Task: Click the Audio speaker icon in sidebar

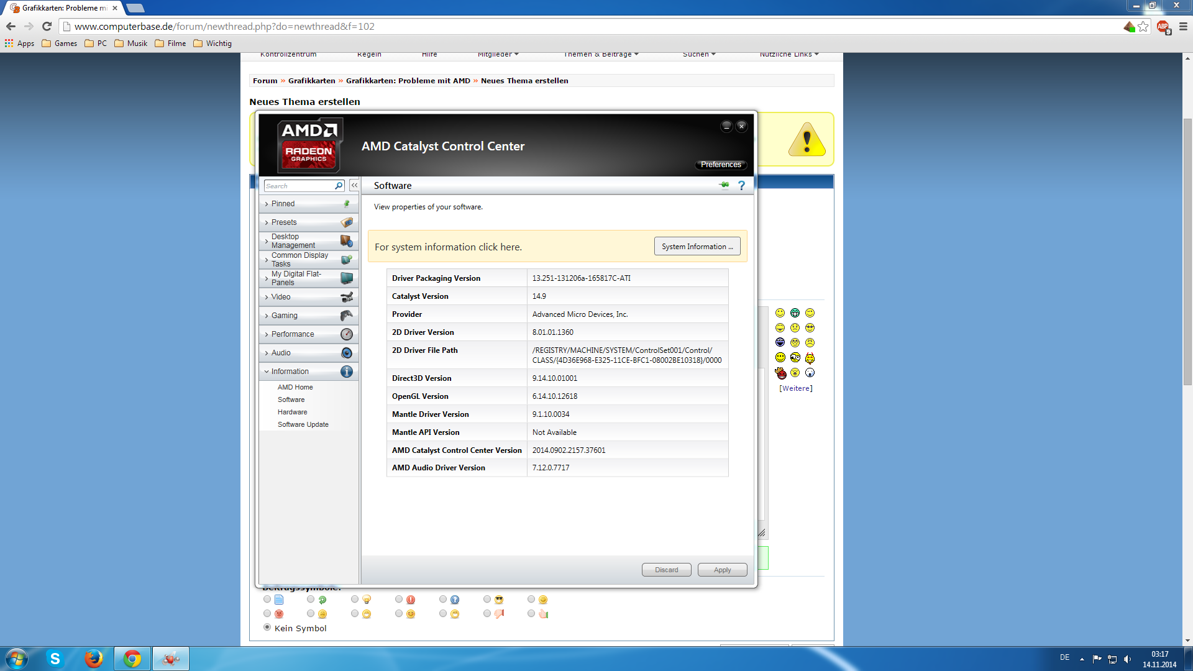Action: (347, 353)
